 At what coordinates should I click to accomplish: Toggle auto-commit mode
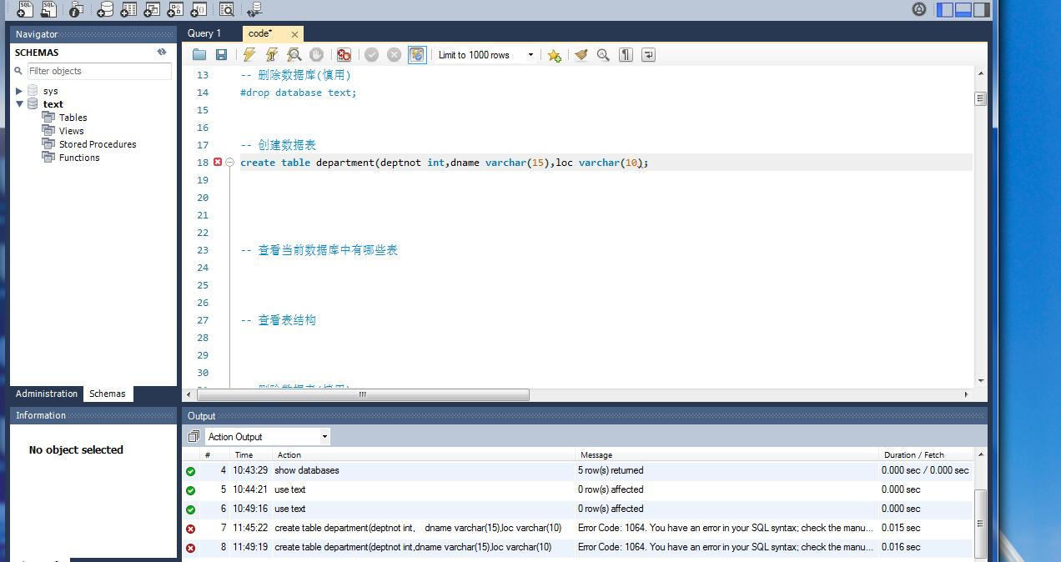(417, 55)
